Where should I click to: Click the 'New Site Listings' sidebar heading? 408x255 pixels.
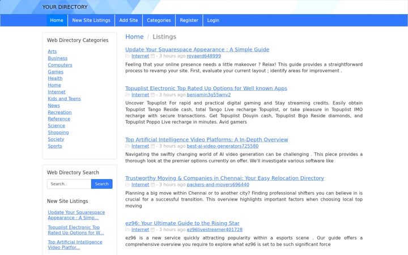click(67, 201)
